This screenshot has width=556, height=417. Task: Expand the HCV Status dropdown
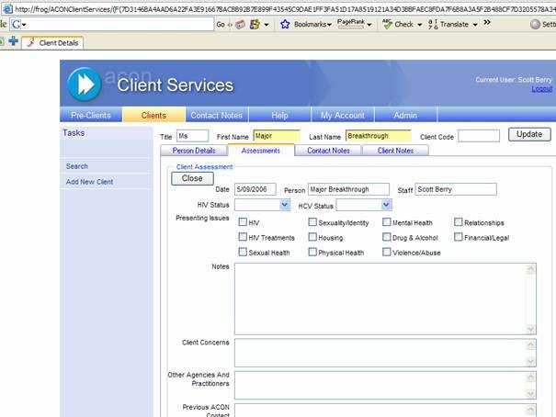pos(385,206)
